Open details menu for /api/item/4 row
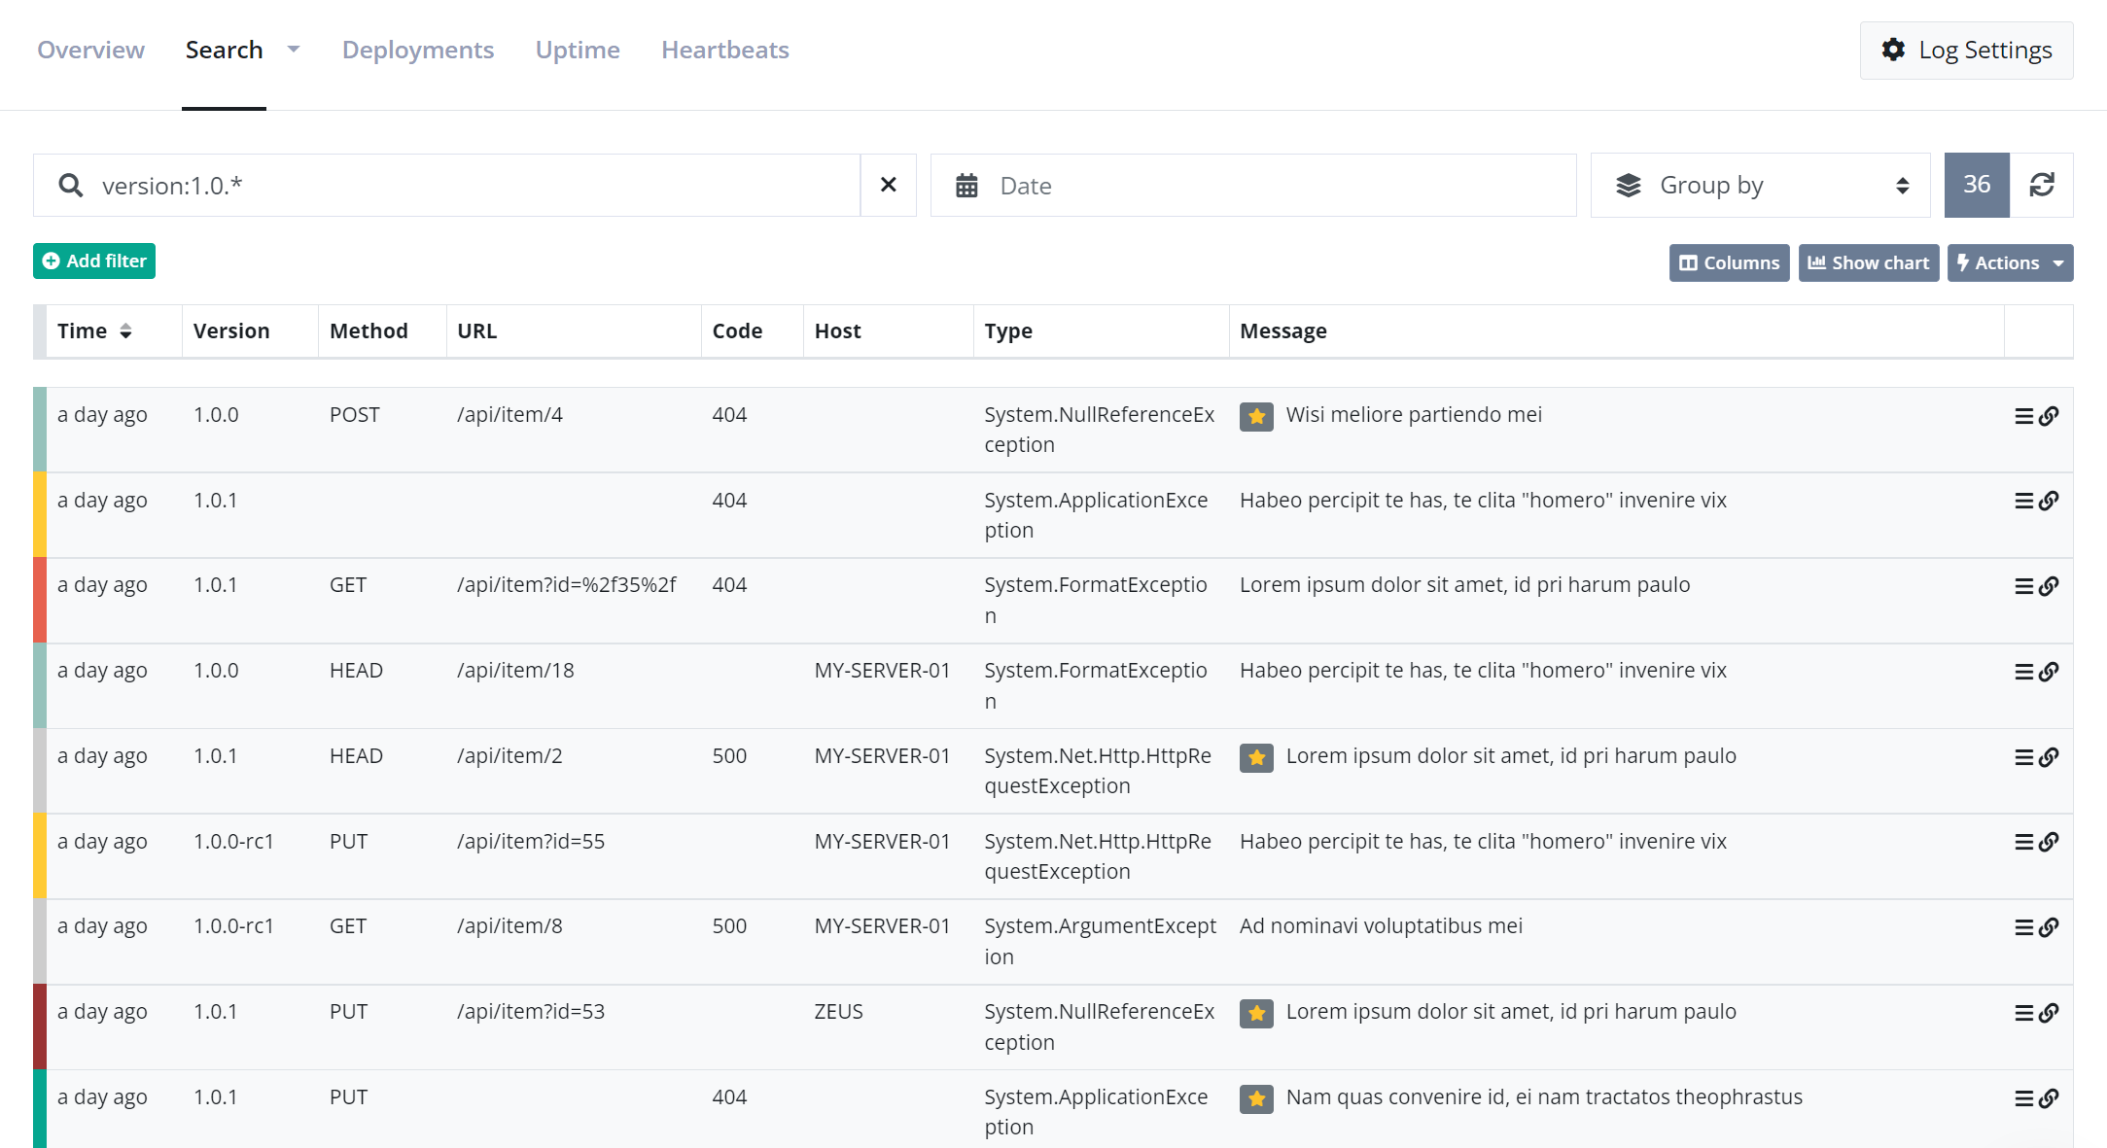The image size is (2107, 1148). (x=2023, y=416)
